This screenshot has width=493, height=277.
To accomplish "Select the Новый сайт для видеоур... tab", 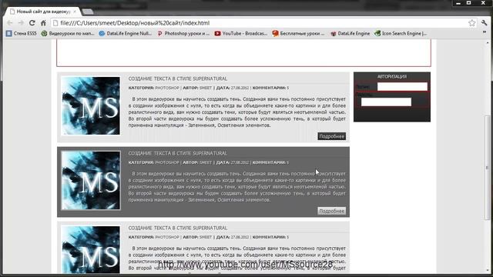I will coord(42,12).
